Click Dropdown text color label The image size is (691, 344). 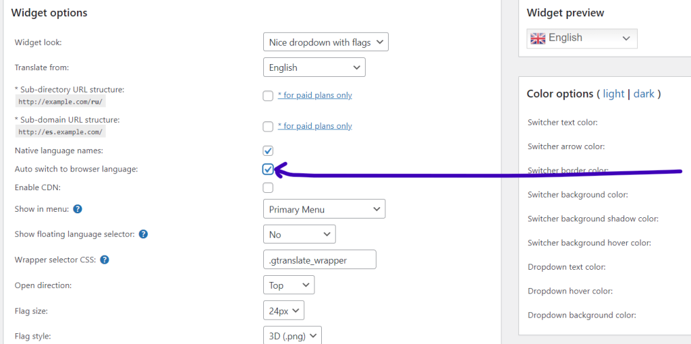566,267
